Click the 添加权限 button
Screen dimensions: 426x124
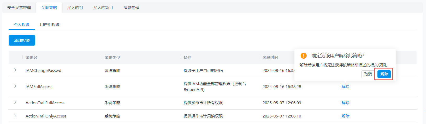pyautogui.click(x=22, y=40)
